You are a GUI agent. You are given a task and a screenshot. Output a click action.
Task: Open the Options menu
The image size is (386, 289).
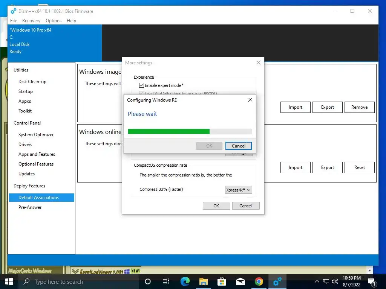(54, 21)
